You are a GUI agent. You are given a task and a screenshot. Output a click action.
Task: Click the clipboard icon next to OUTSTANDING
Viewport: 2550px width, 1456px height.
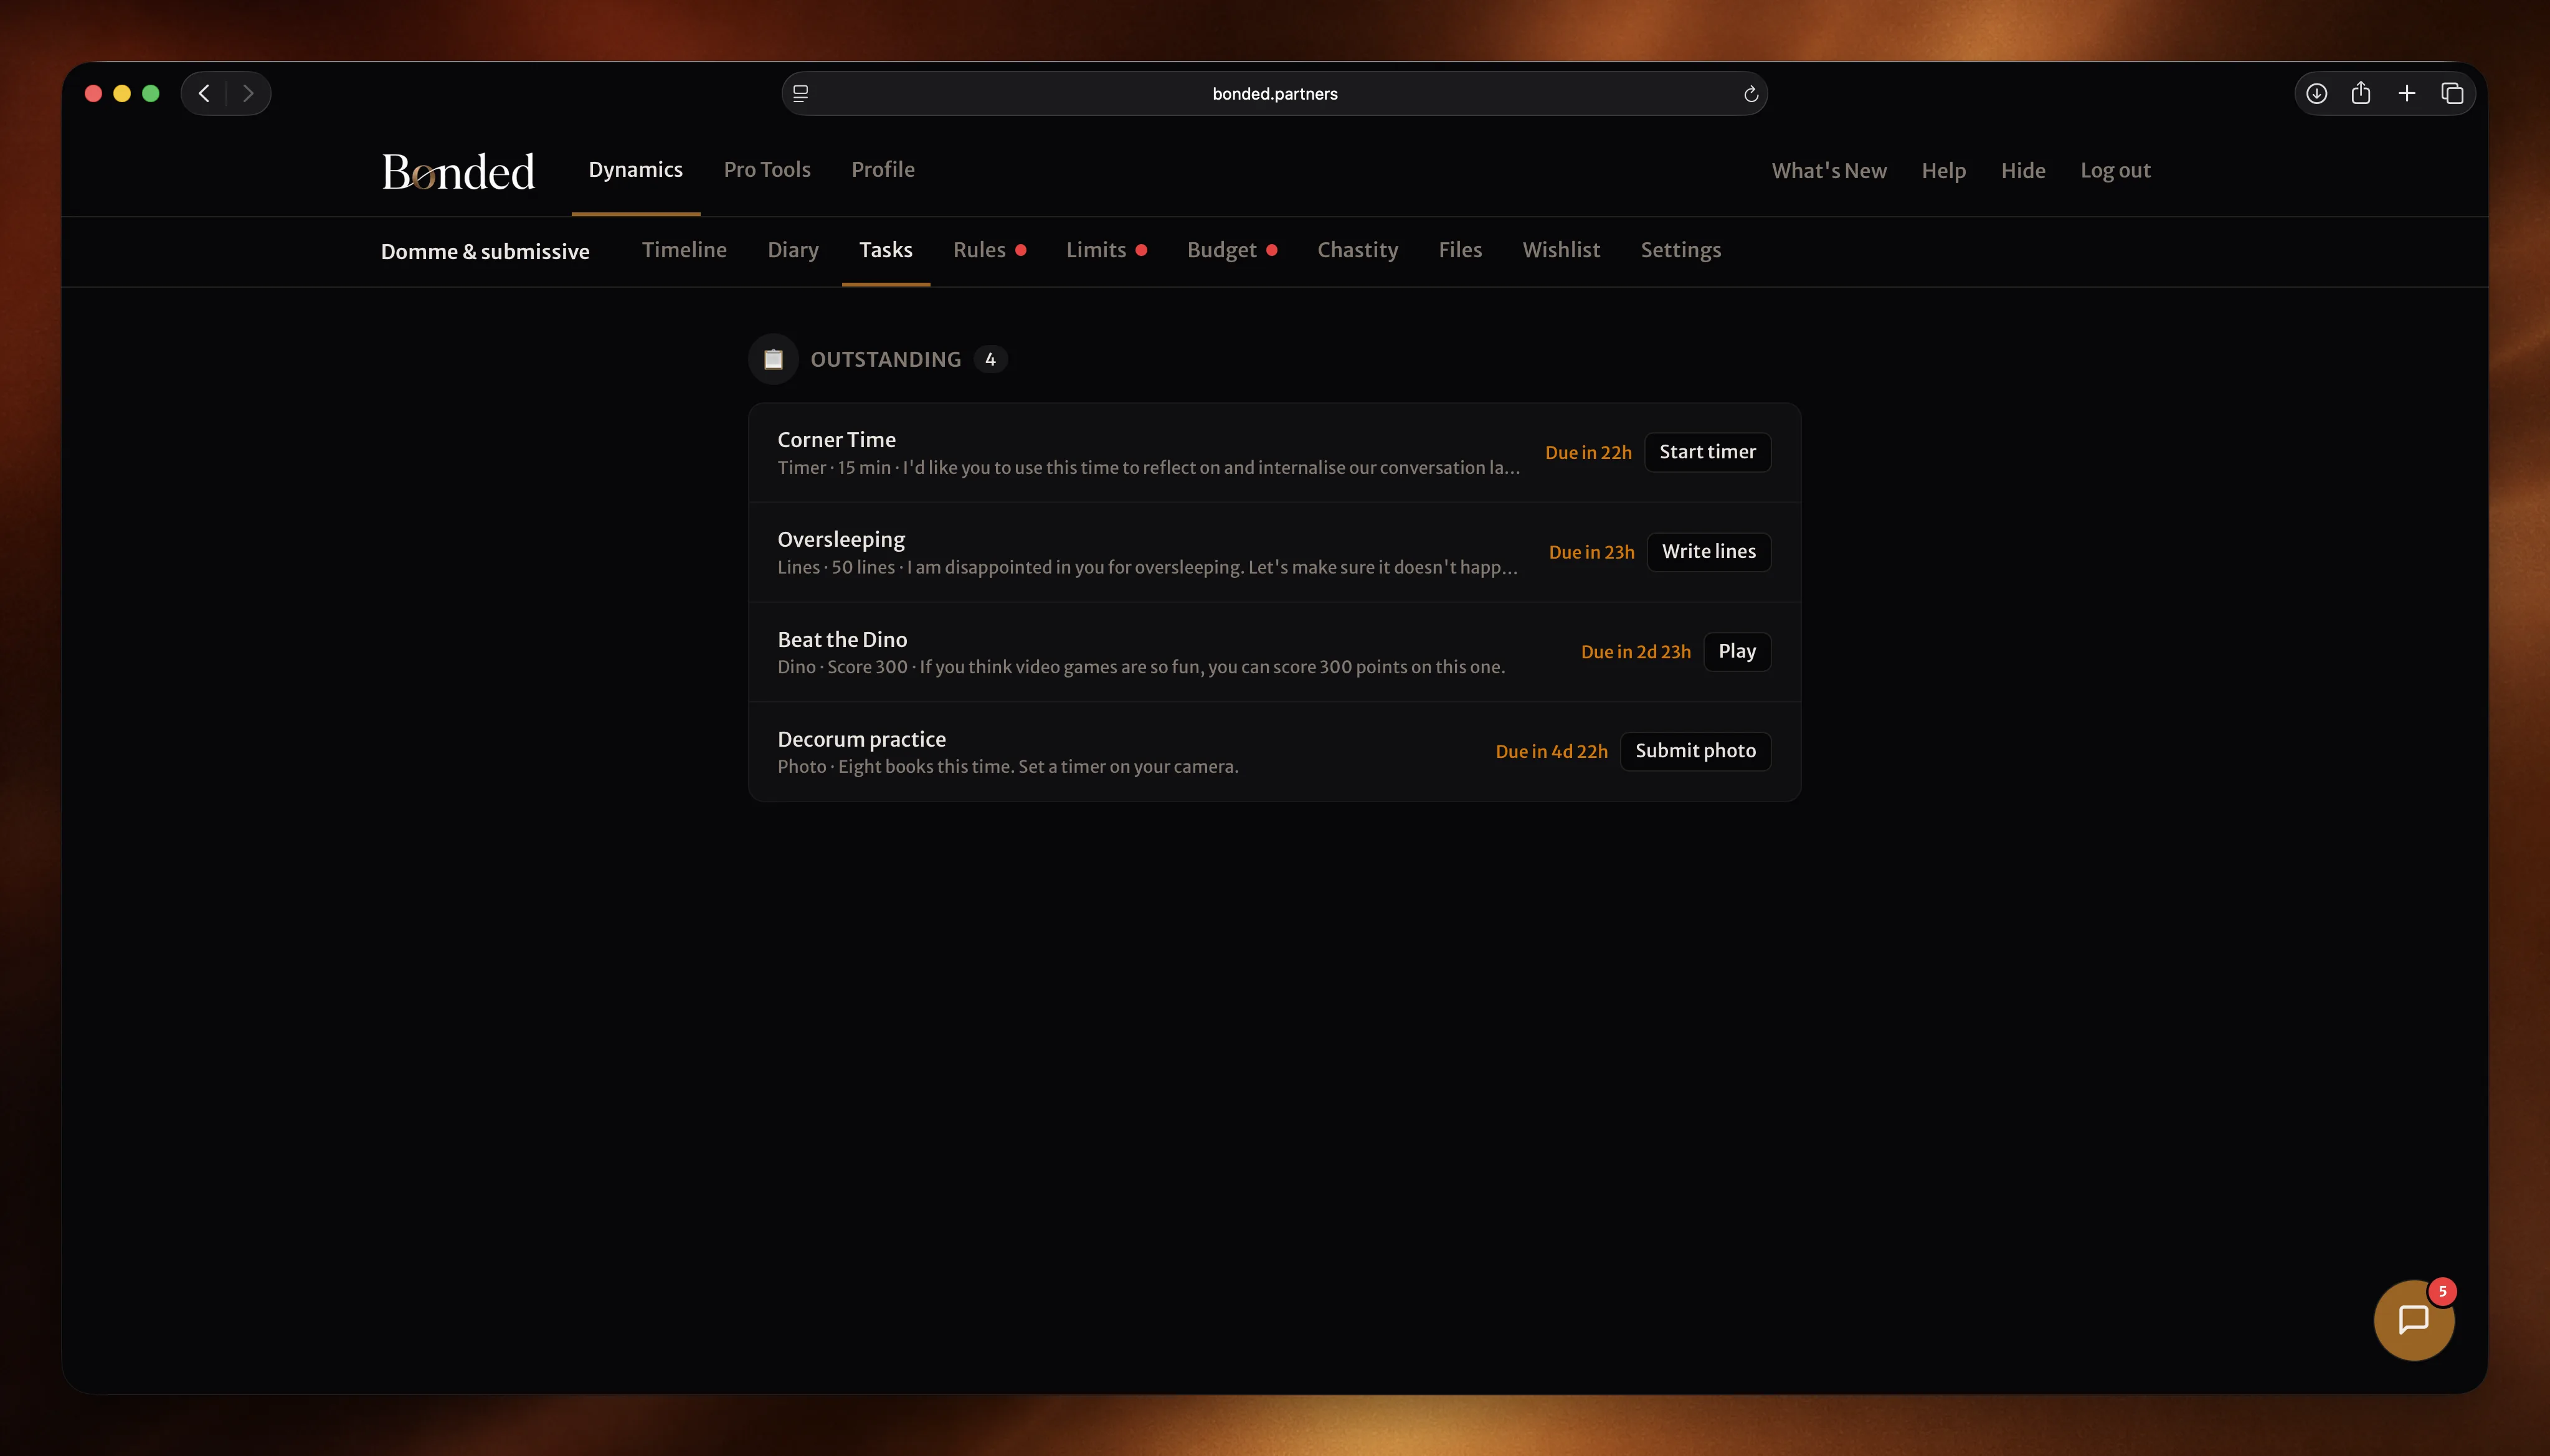[772, 358]
